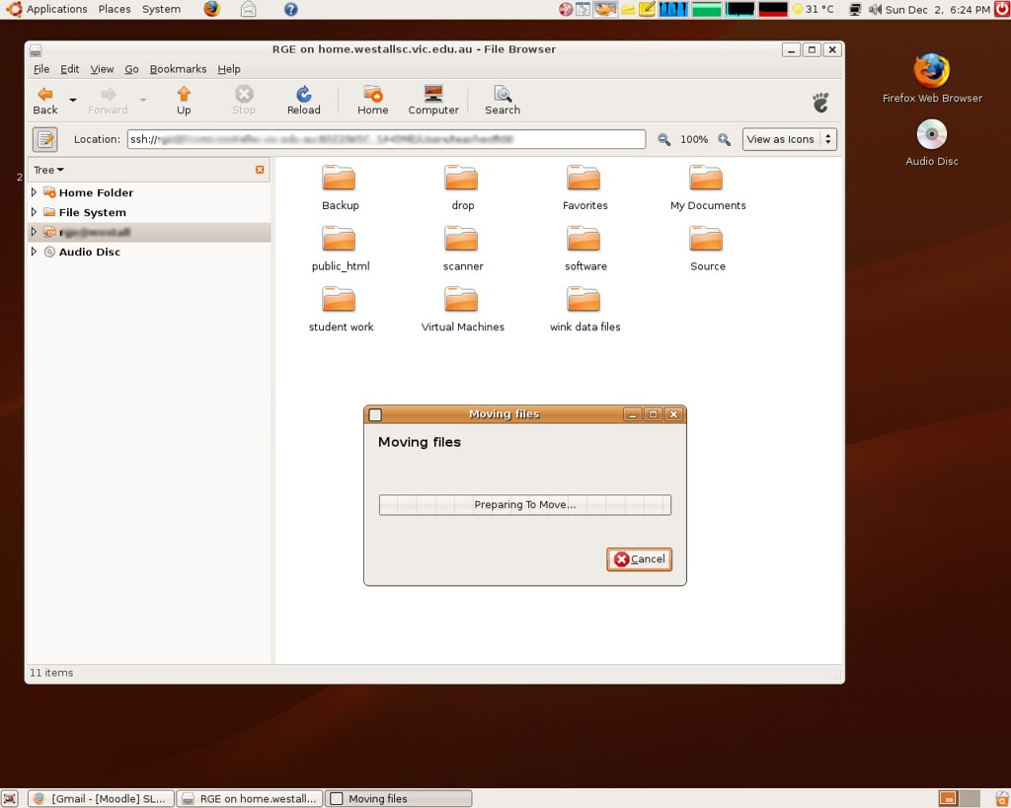This screenshot has width=1011, height=808.
Task: Click the Preparing To Move progress bar
Action: pyautogui.click(x=524, y=504)
